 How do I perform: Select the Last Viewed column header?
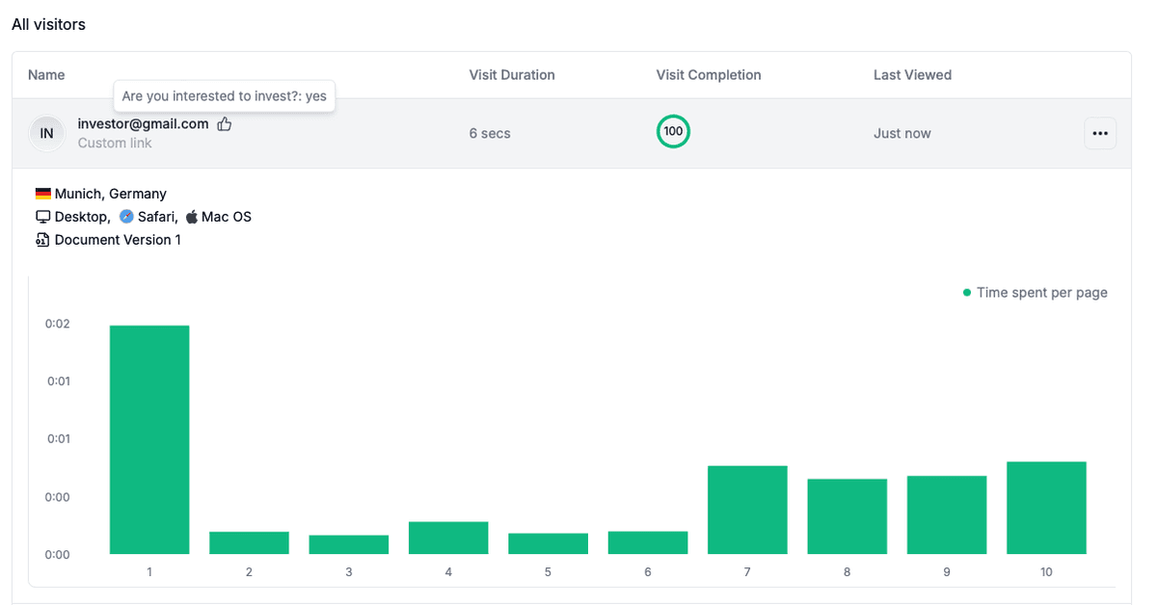point(912,74)
